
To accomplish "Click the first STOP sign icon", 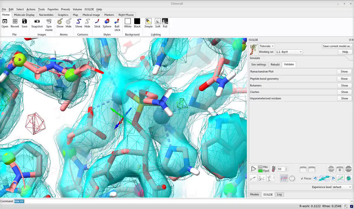I will 331,169.
